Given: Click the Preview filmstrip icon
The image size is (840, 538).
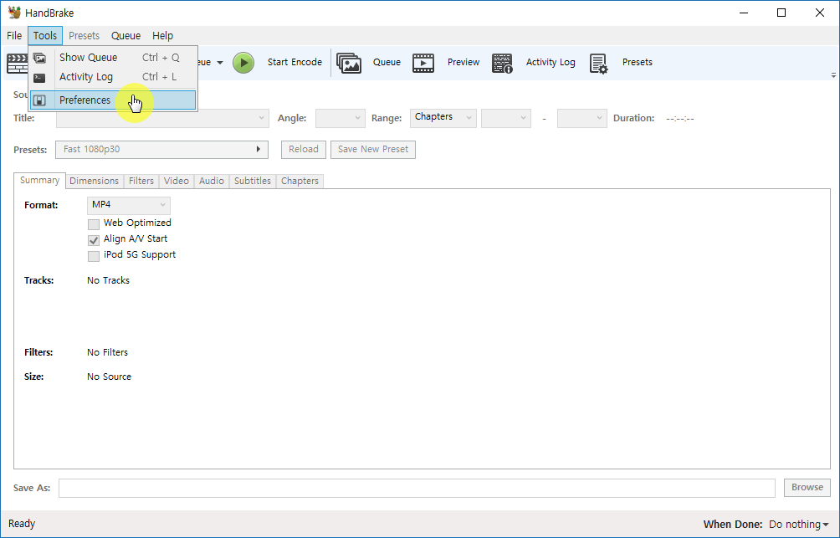Looking at the screenshot, I should (423, 63).
